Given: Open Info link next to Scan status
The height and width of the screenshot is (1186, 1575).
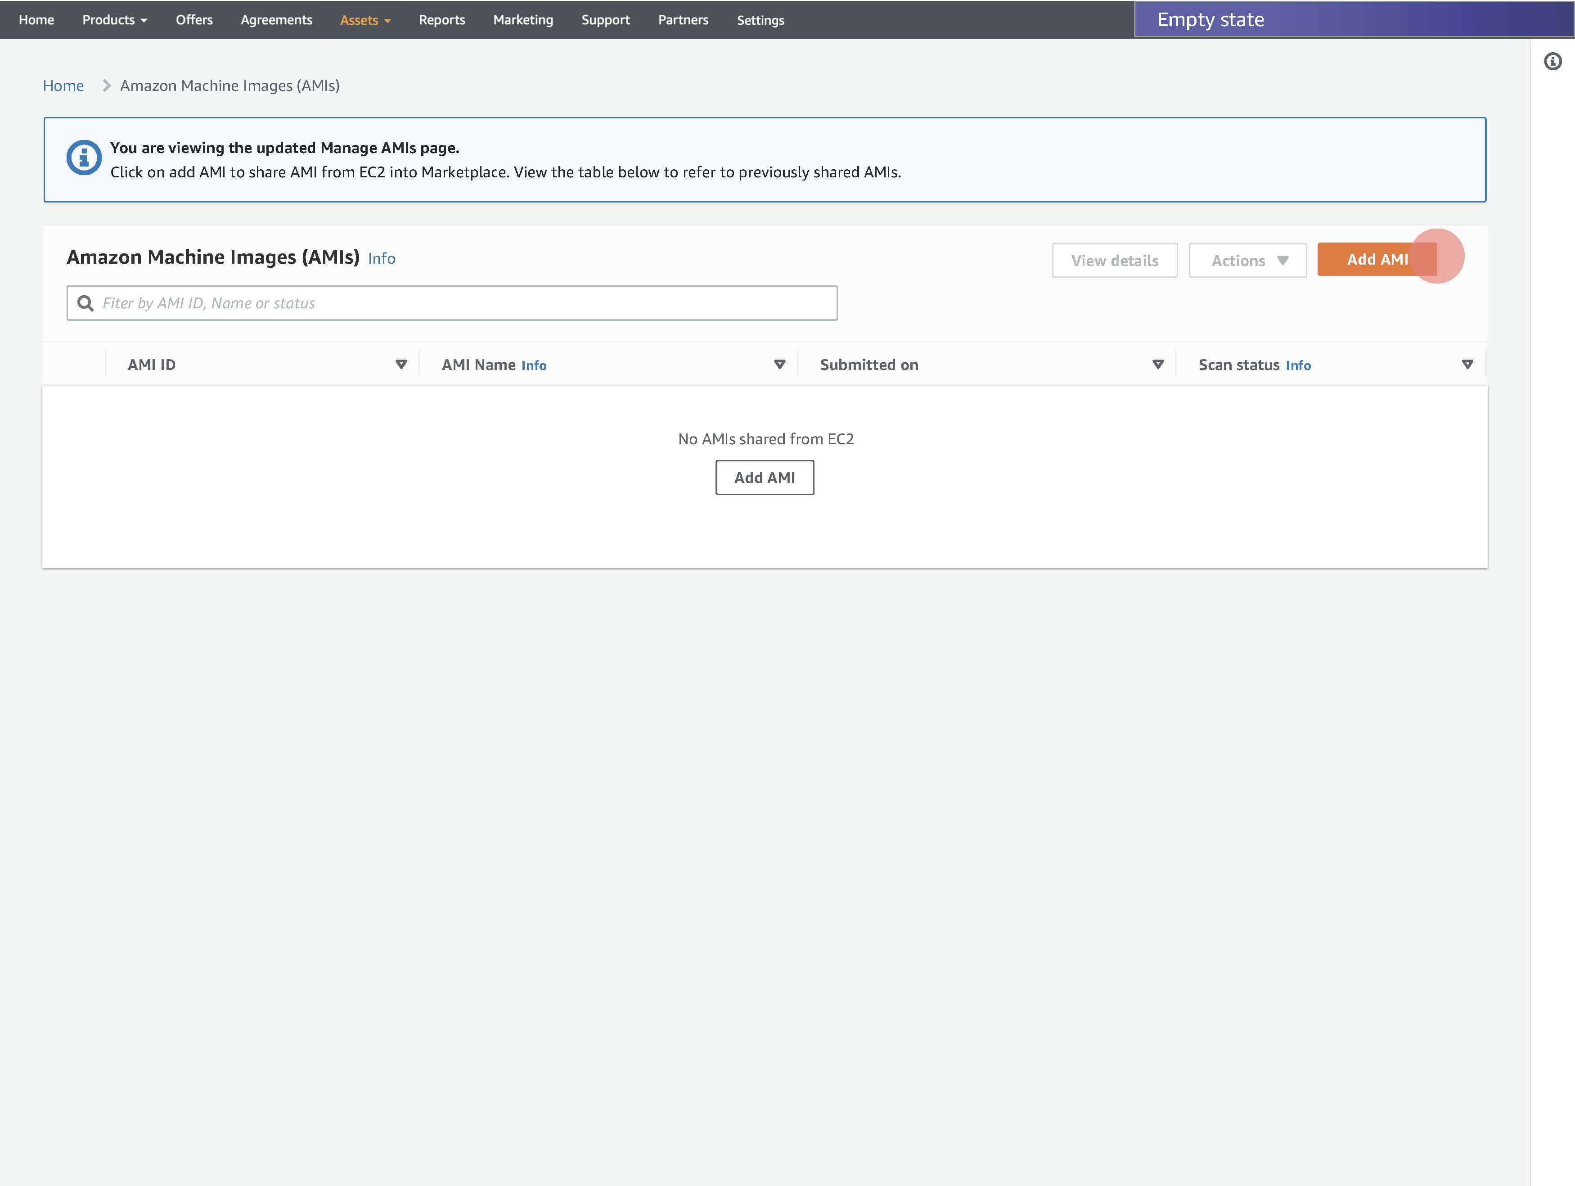Looking at the screenshot, I should point(1297,365).
